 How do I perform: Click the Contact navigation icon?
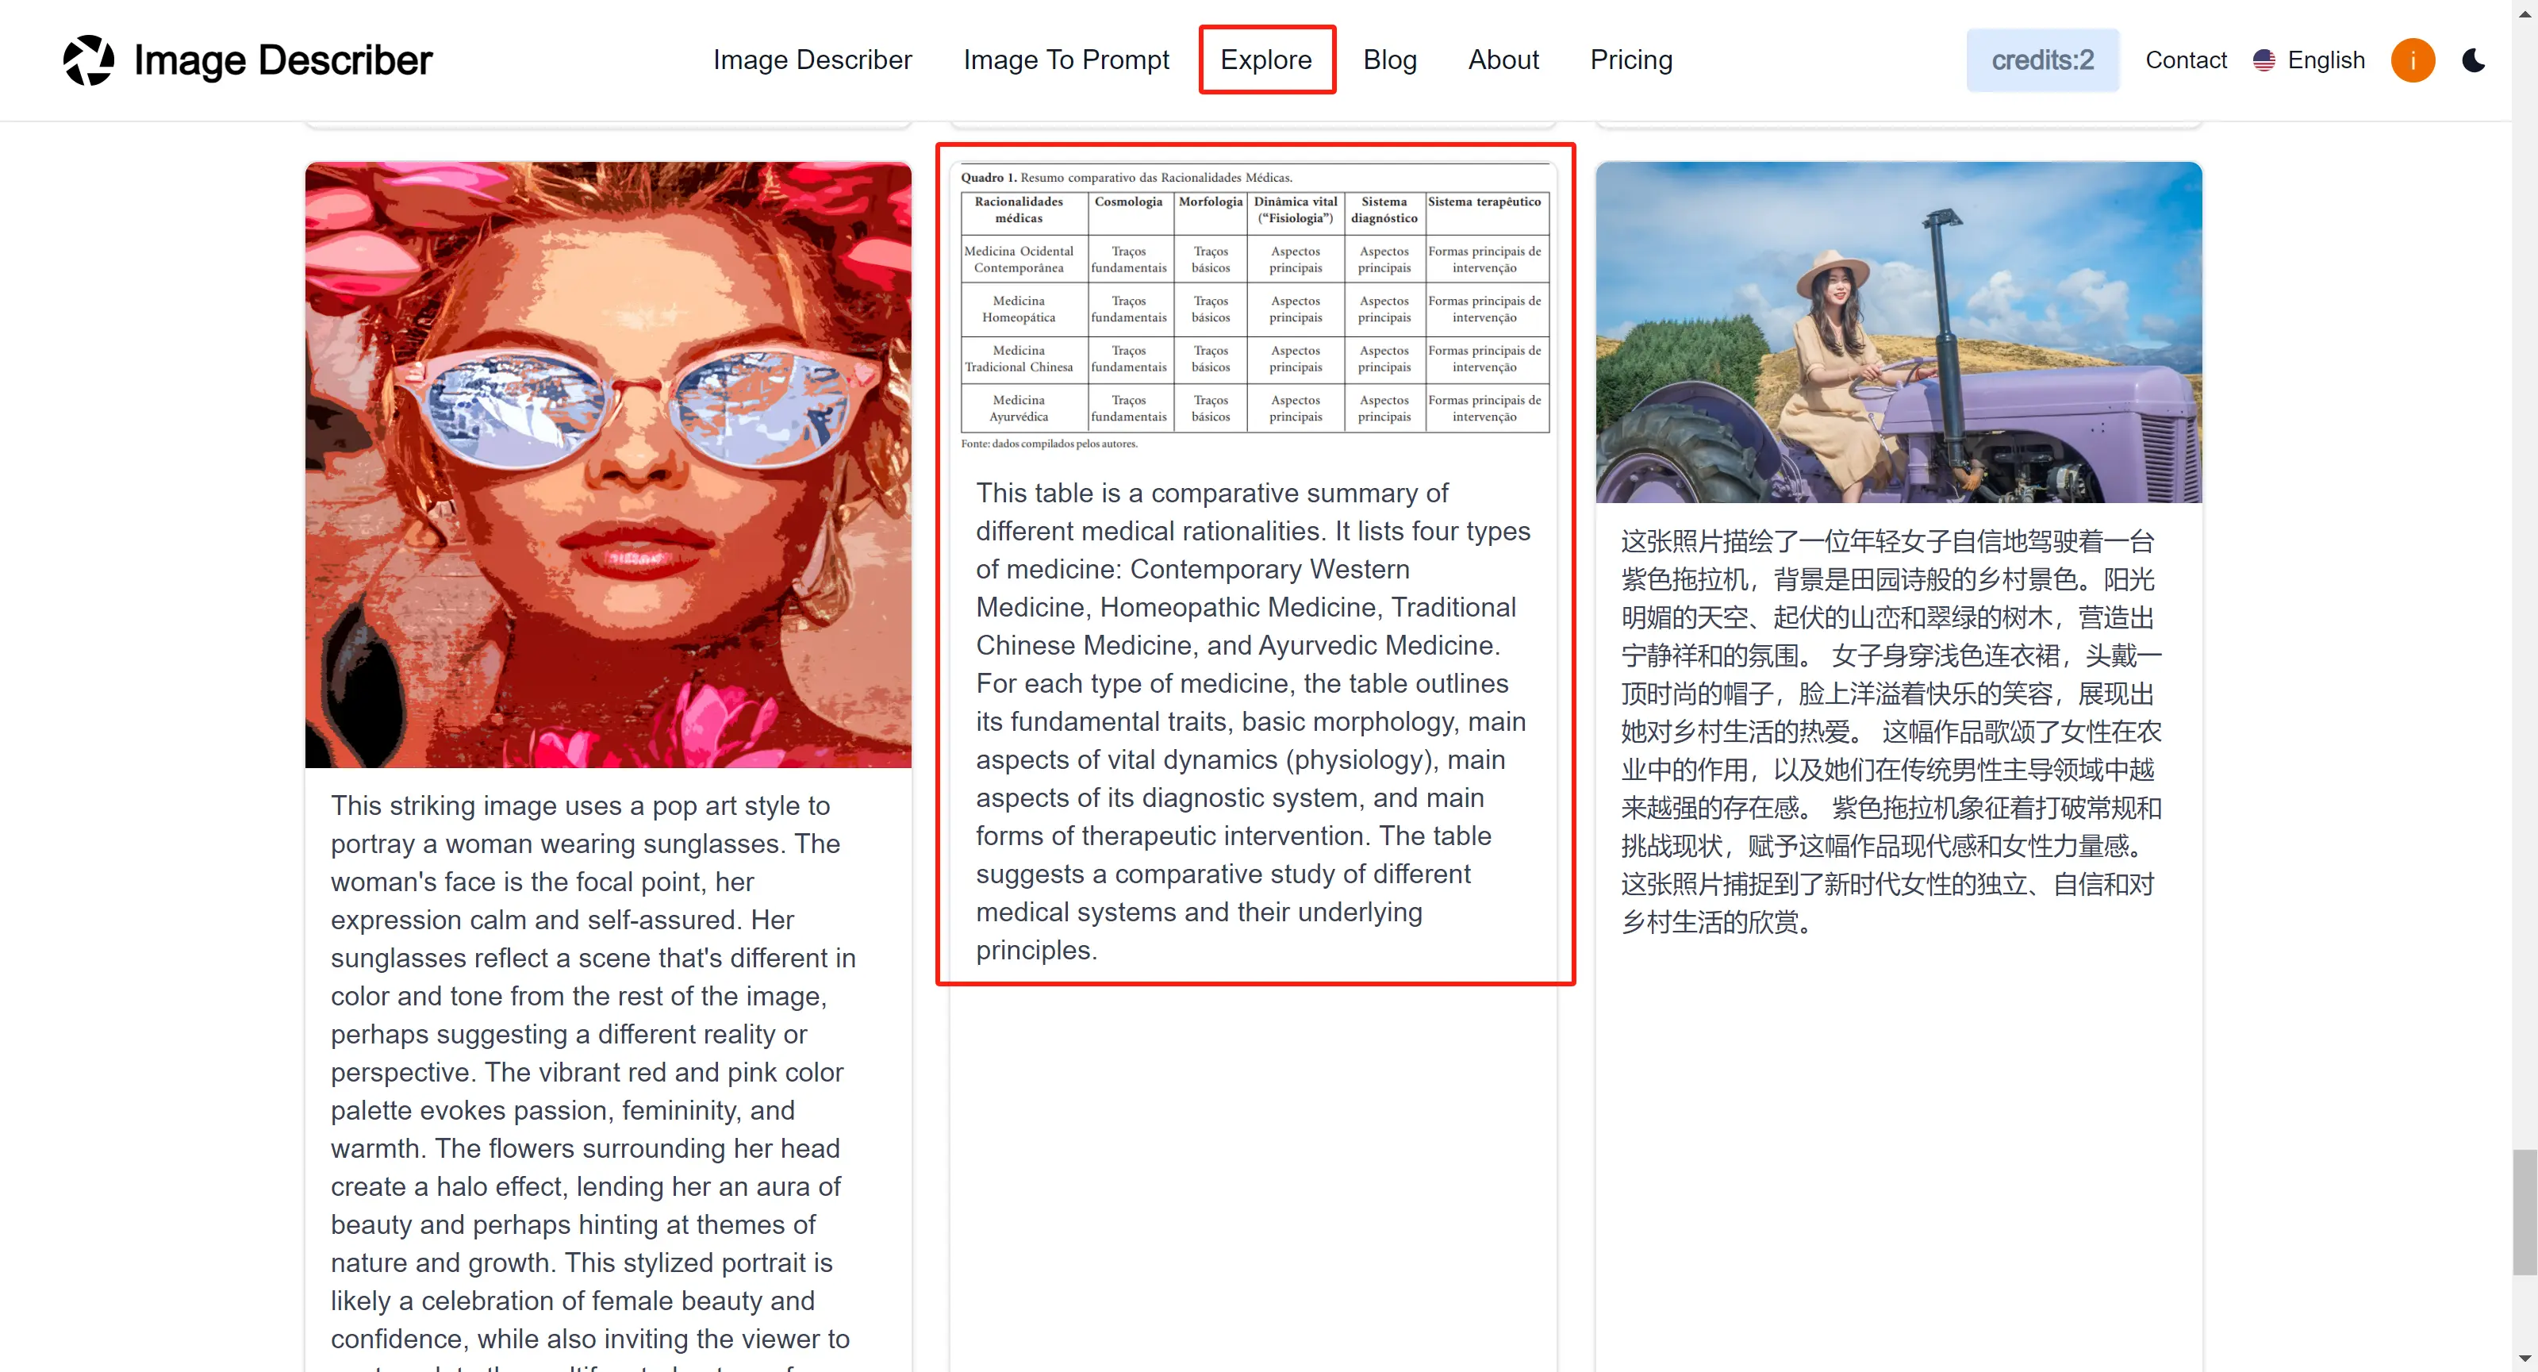point(2185,60)
